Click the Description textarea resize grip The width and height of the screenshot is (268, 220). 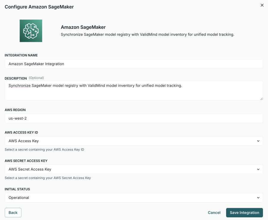(261, 98)
